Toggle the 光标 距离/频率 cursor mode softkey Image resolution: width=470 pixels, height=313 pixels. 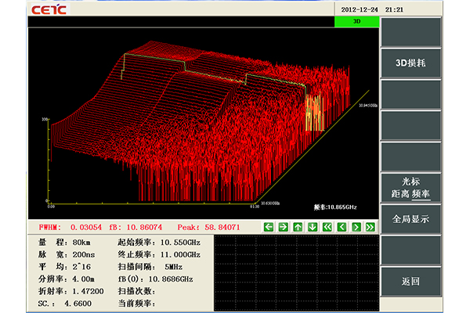tap(410, 189)
